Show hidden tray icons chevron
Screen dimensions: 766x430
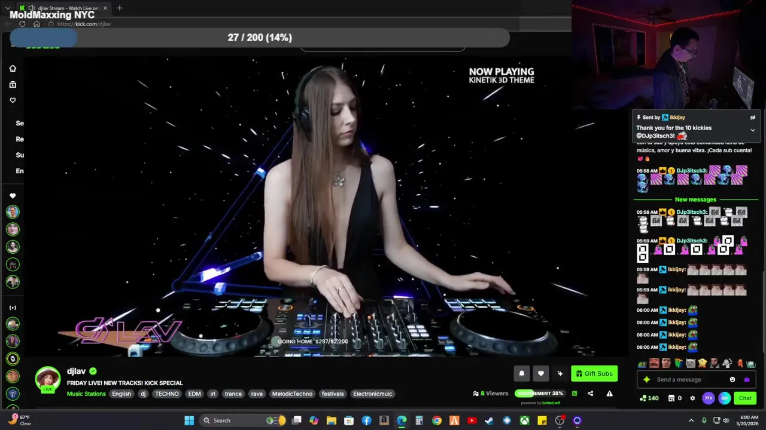pyautogui.click(x=691, y=420)
